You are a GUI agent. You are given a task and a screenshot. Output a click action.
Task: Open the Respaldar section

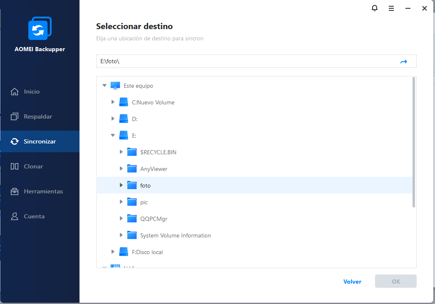[40, 116]
